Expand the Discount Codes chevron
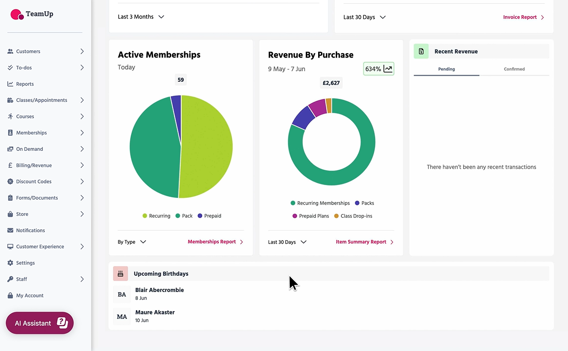 (x=82, y=181)
